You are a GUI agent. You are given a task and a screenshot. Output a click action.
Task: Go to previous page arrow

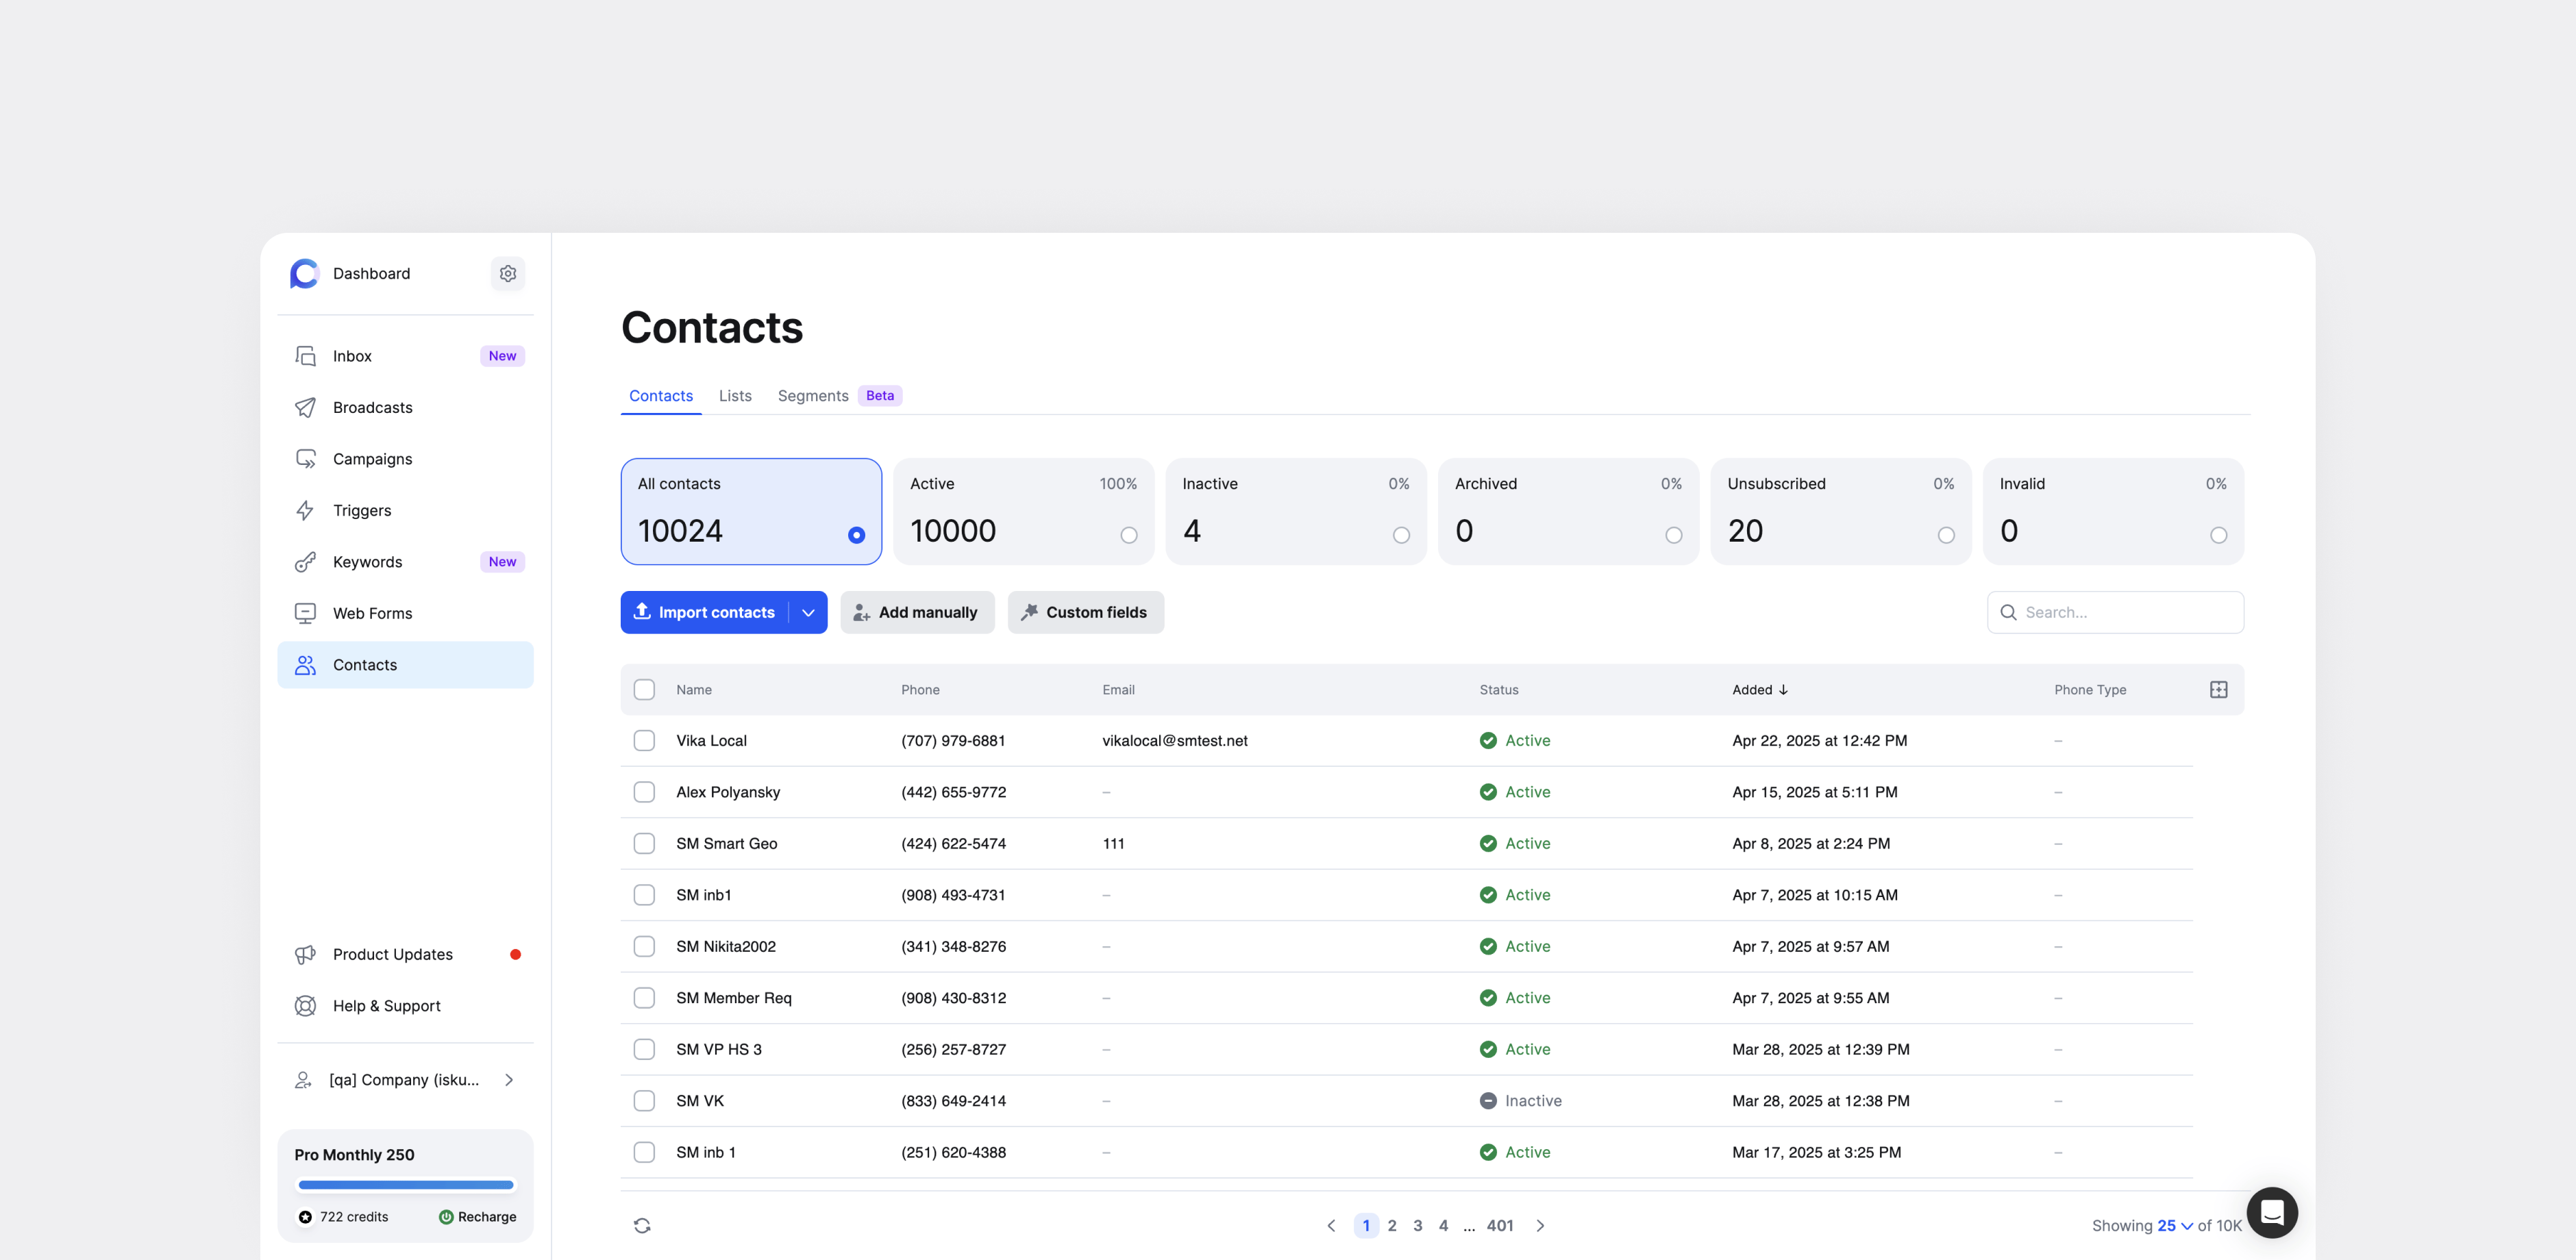click(x=1331, y=1226)
